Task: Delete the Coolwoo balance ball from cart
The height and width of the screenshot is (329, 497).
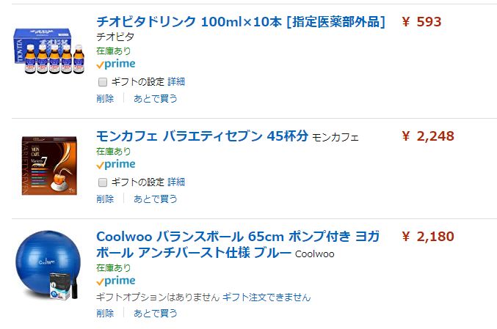Action: click(105, 314)
